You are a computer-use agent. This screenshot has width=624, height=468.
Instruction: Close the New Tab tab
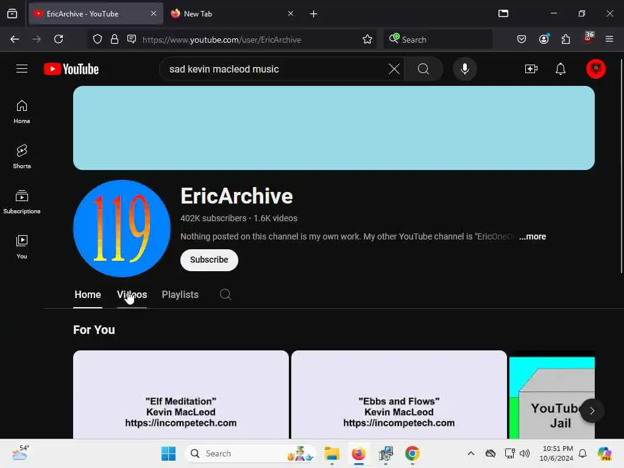click(x=291, y=13)
